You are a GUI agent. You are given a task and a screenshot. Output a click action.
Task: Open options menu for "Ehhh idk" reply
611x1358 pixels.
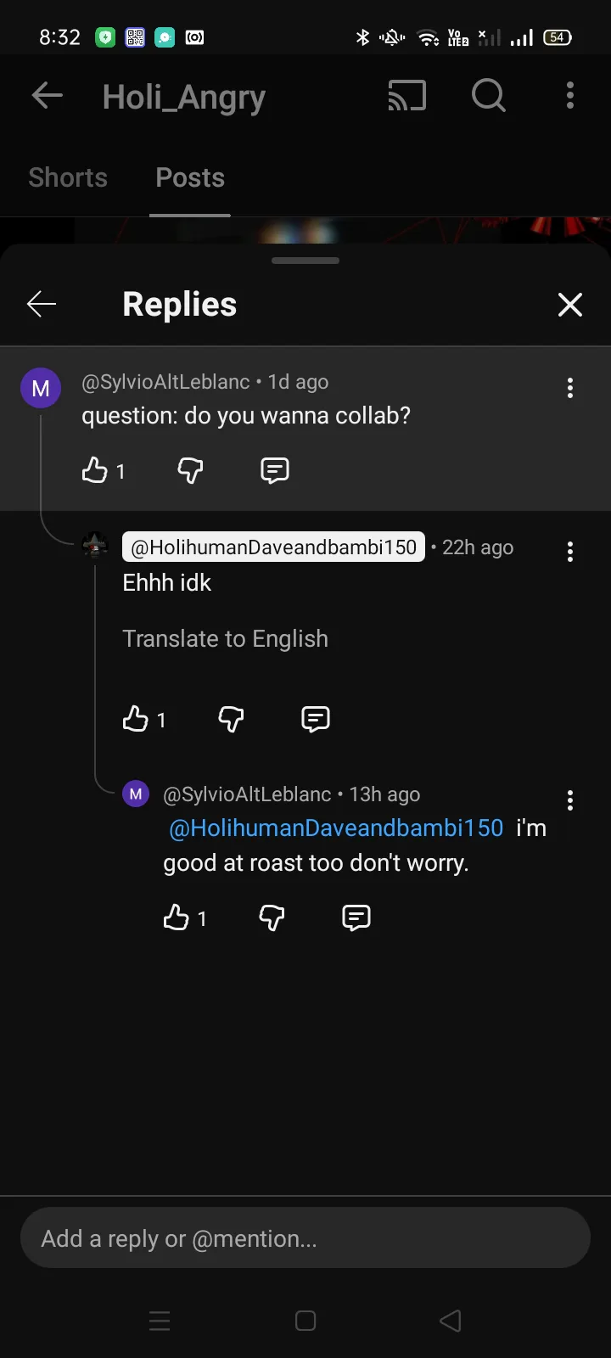pos(570,552)
